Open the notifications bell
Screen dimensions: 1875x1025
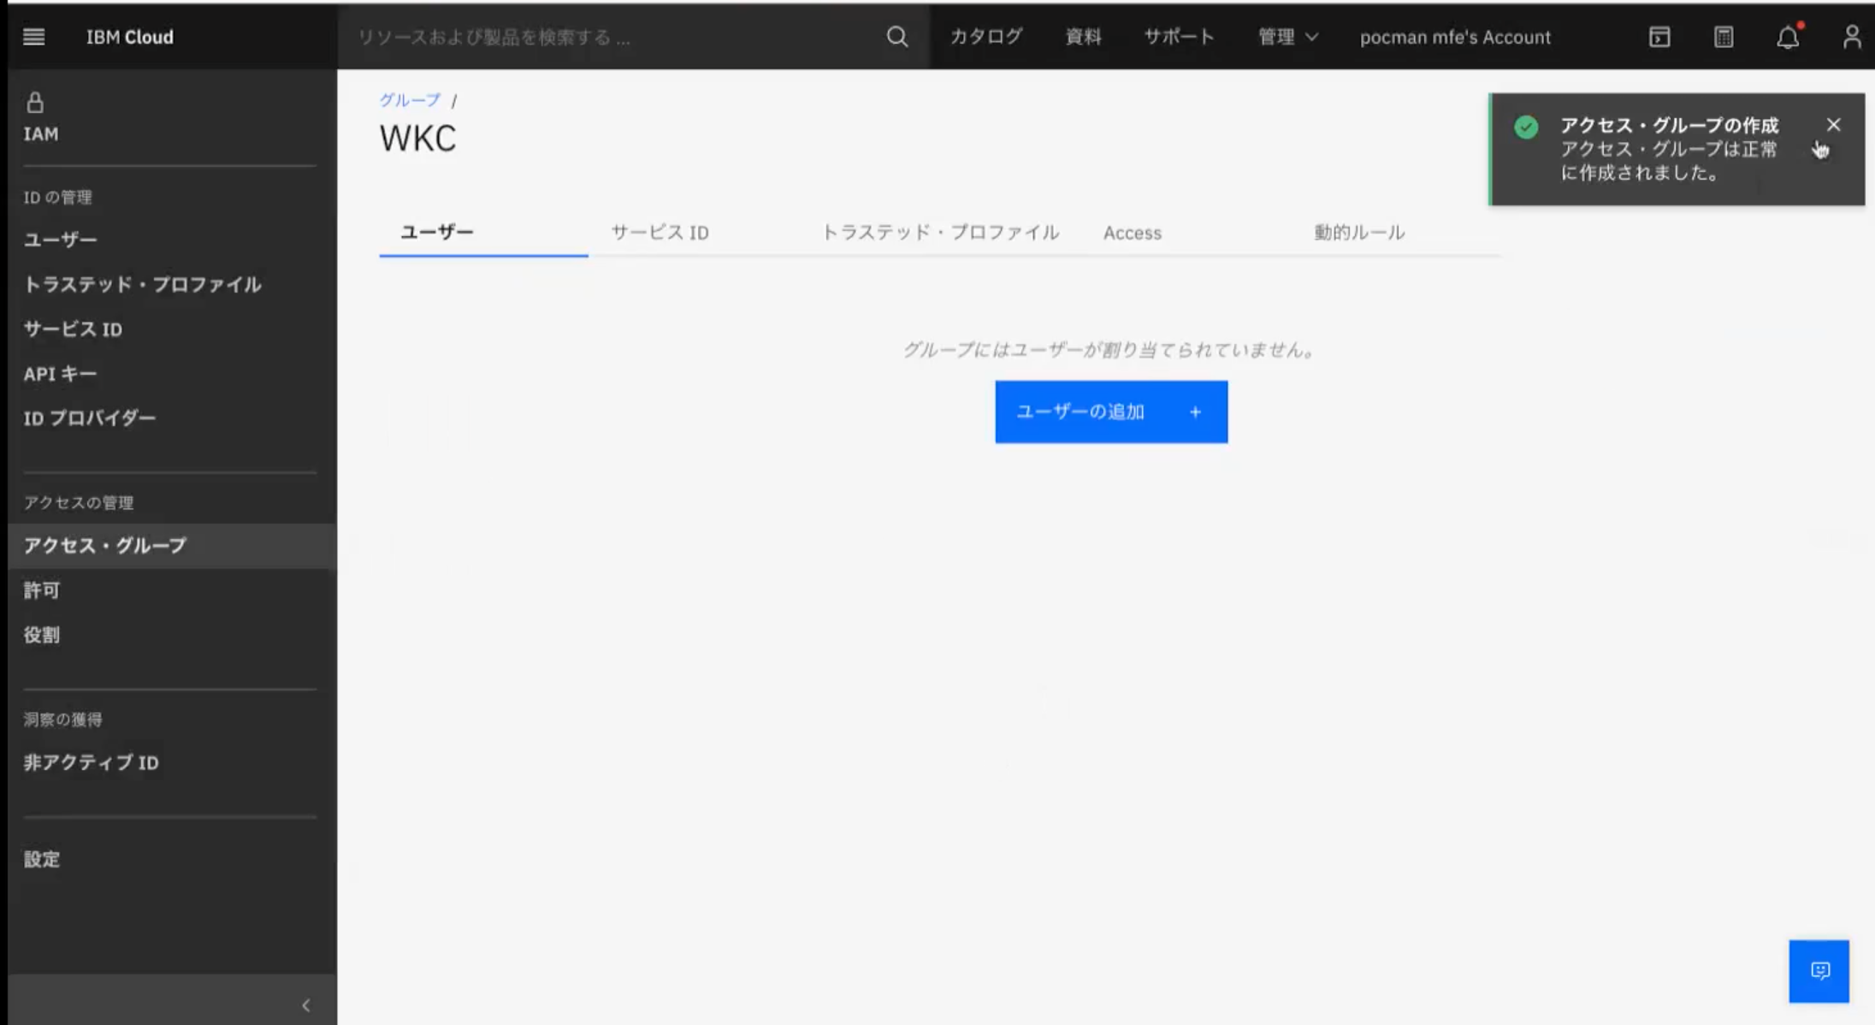click(1787, 38)
